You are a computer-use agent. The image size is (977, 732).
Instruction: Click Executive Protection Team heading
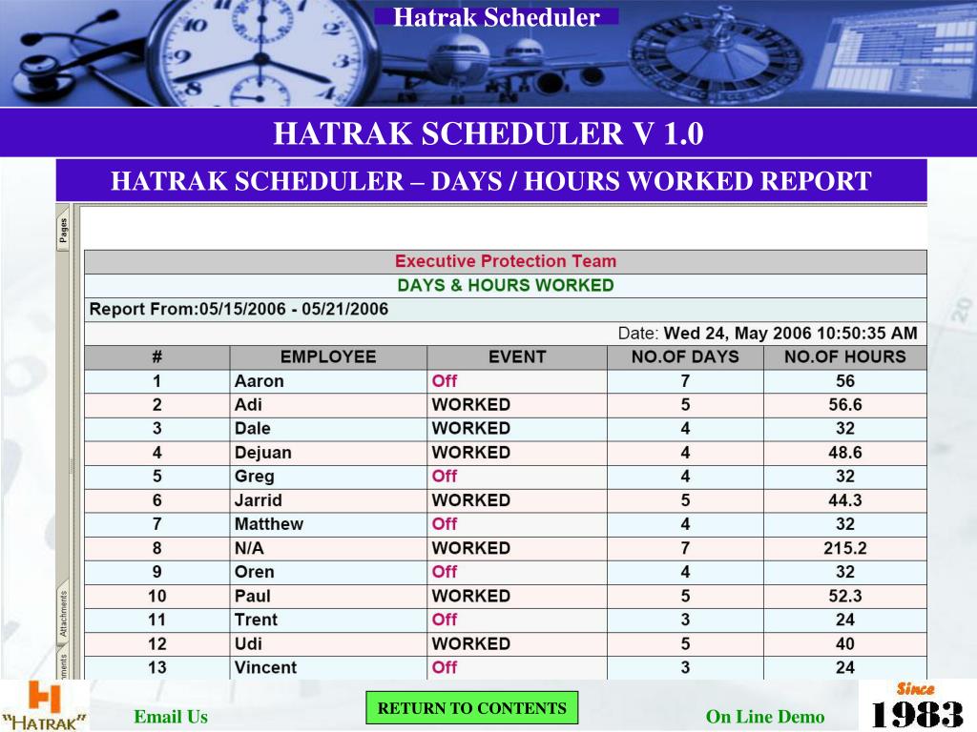[x=506, y=261]
